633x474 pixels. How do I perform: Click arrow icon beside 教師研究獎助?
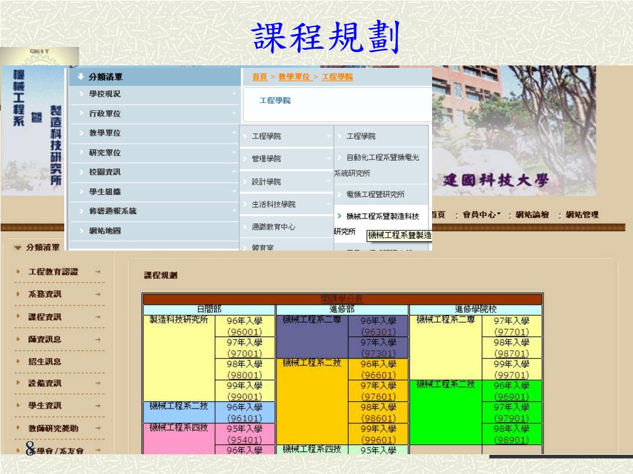point(98,428)
